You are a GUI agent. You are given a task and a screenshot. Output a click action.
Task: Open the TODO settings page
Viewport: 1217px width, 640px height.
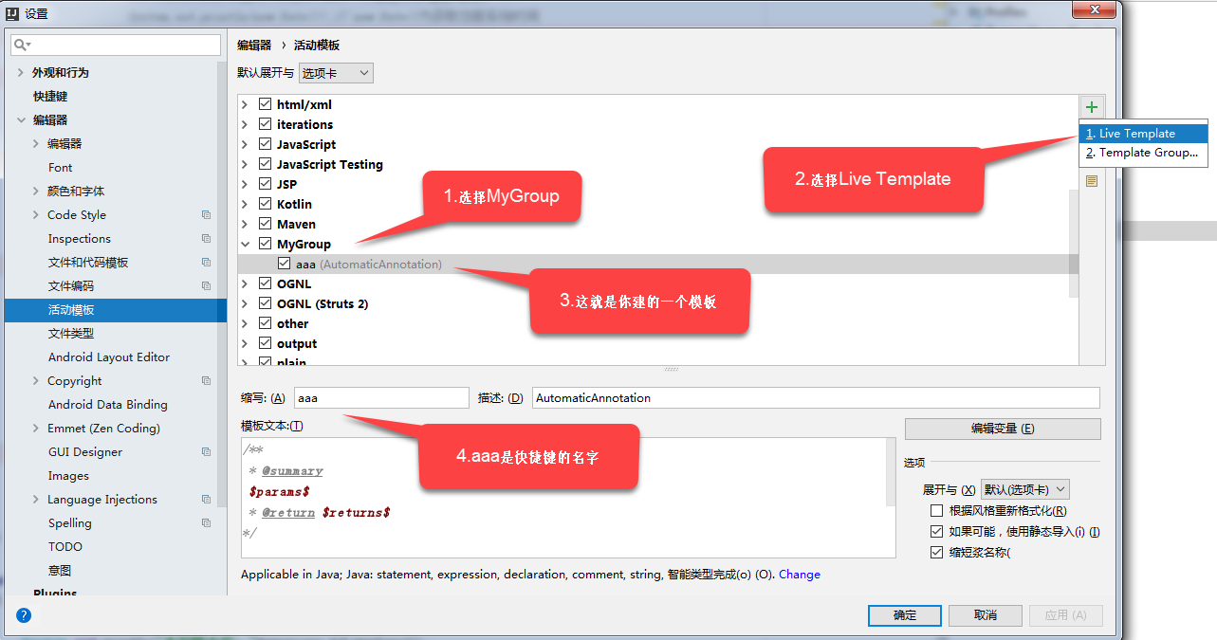coord(65,547)
